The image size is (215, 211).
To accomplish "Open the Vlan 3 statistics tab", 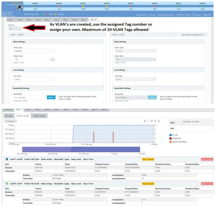I will pos(38,110).
